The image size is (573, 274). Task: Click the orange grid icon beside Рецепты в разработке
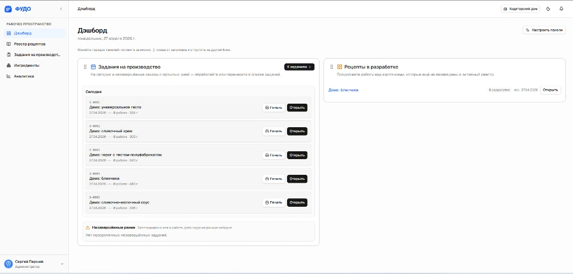(340, 67)
